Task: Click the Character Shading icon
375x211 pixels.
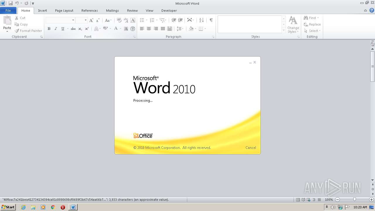Action: pyautogui.click(x=126, y=29)
